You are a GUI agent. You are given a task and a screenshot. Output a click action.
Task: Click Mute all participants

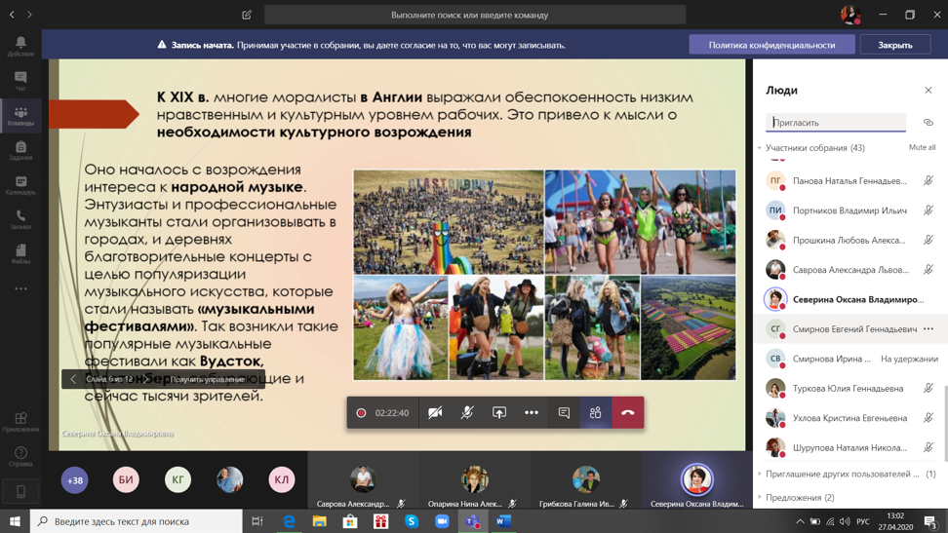(922, 148)
